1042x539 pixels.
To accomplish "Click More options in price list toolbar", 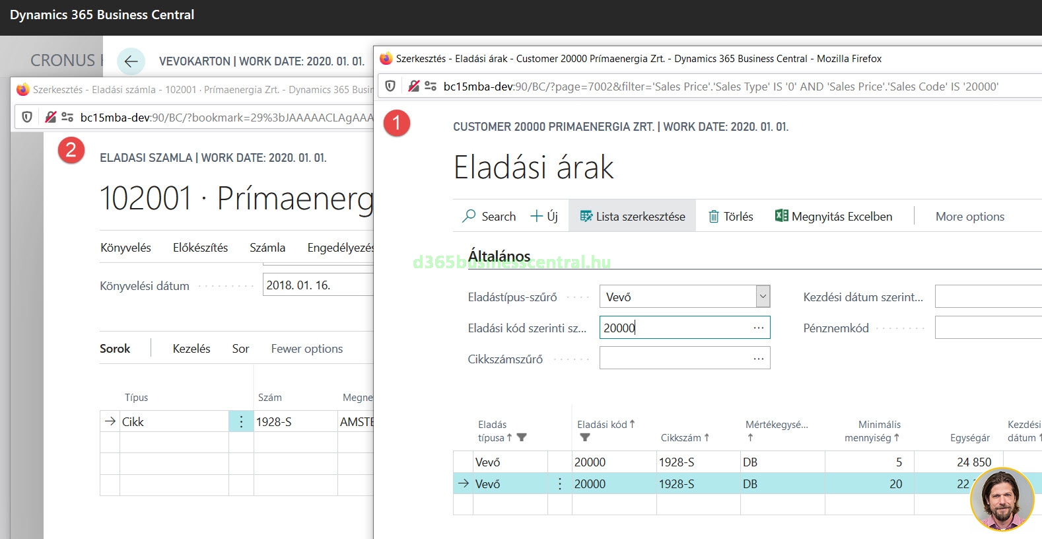I will (969, 216).
